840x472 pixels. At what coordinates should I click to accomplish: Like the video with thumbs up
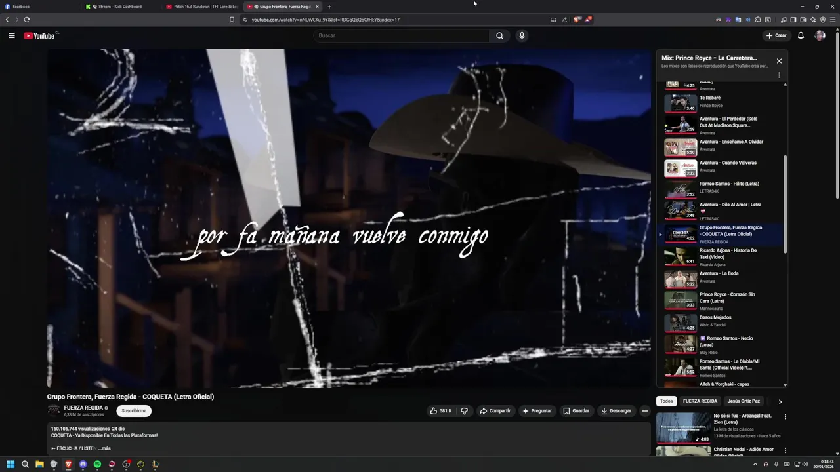click(441, 411)
